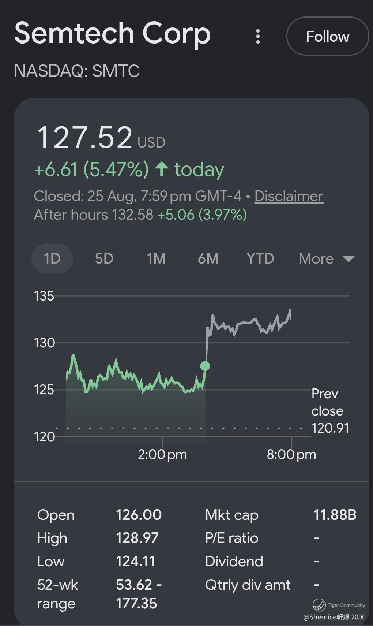The image size is (373, 626).
Task: Open the Disclaimer link
Action: (x=289, y=196)
